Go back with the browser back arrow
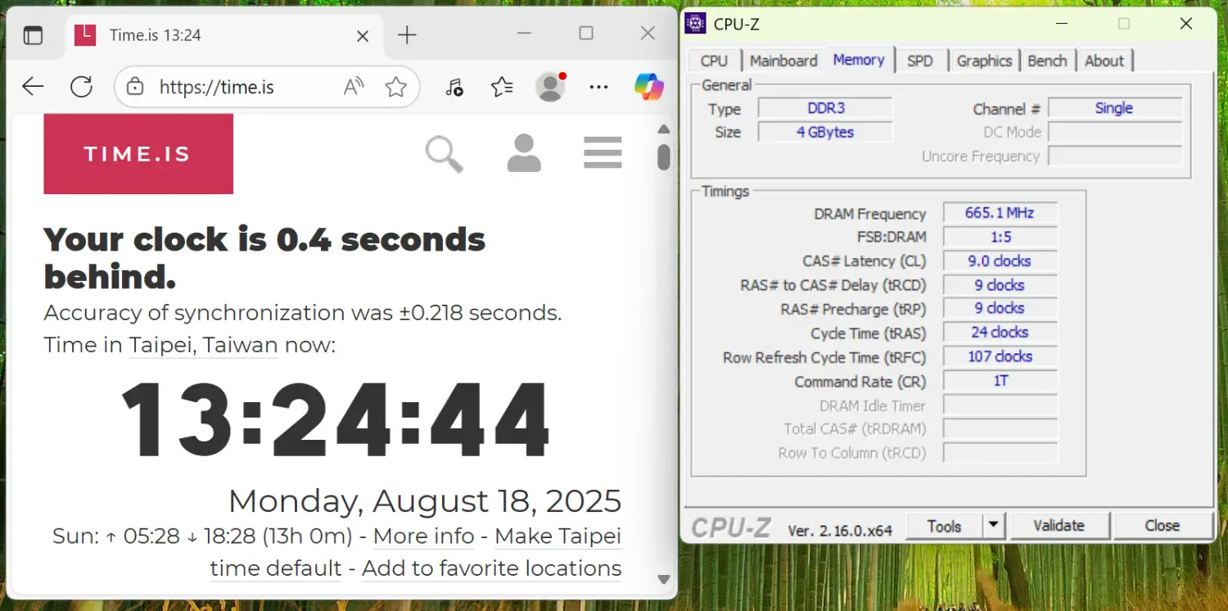Screen dimensions: 1228x611 pos(33,86)
